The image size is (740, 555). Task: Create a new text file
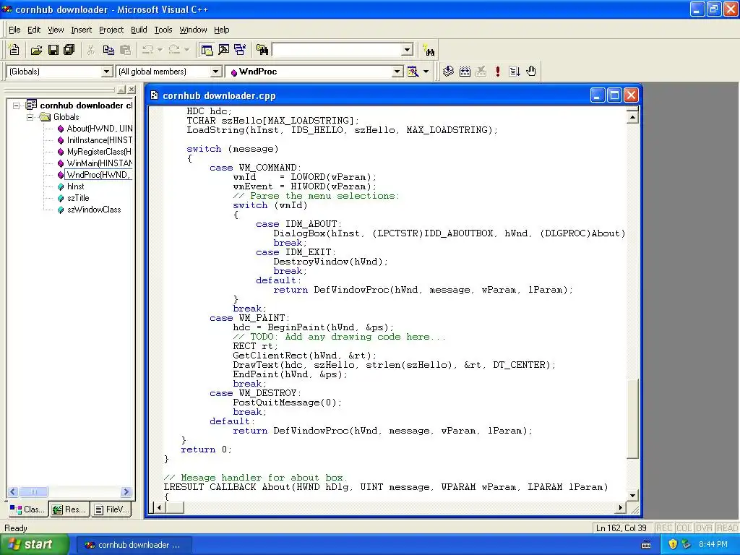pyautogui.click(x=14, y=50)
